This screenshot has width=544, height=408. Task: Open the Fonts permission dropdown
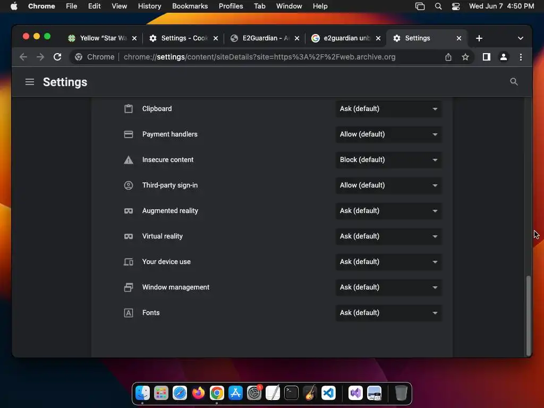[x=388, y=312]
